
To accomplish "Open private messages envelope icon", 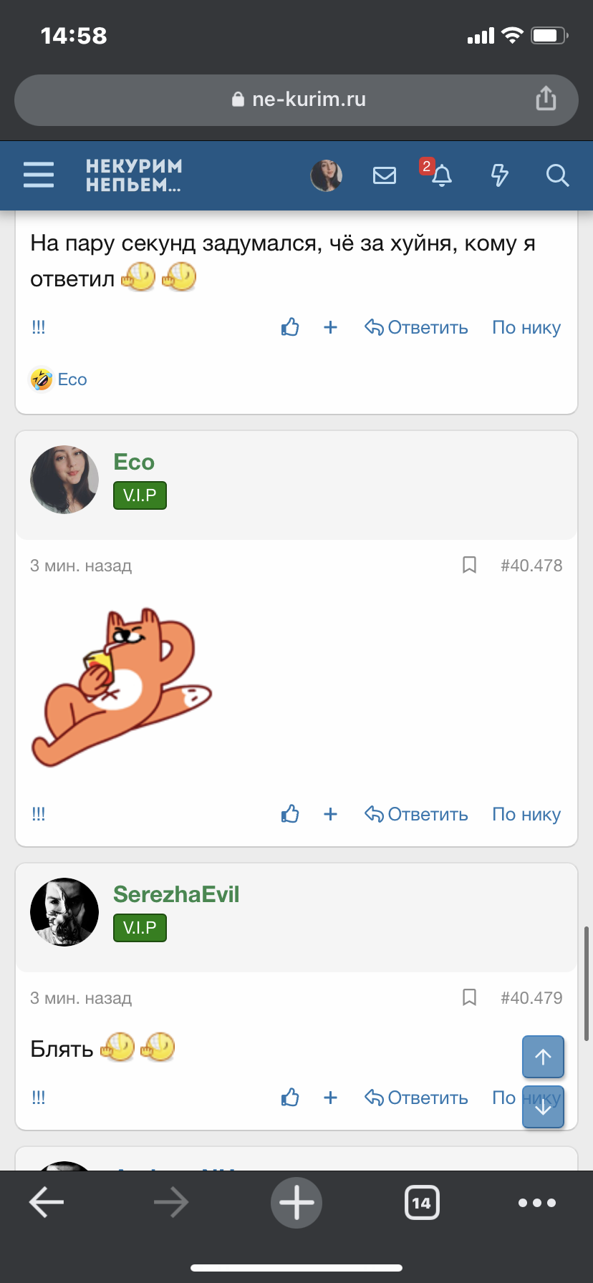I will [385, 175].
